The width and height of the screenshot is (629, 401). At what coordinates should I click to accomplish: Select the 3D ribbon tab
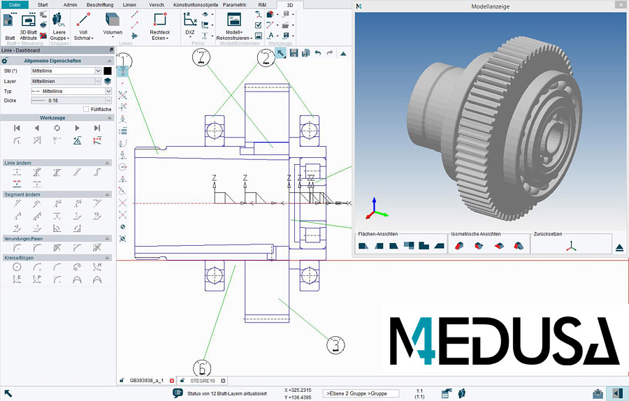coord(289,5)
